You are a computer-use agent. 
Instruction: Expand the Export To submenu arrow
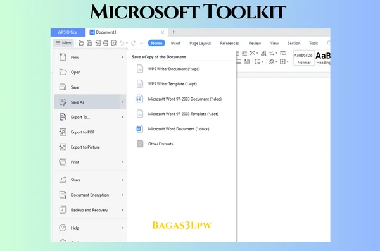tap(122, 117)
